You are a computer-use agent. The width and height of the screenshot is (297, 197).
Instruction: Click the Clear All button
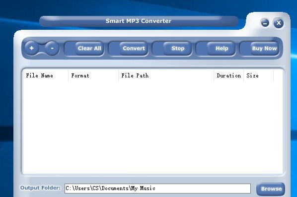tap(89, 49)
